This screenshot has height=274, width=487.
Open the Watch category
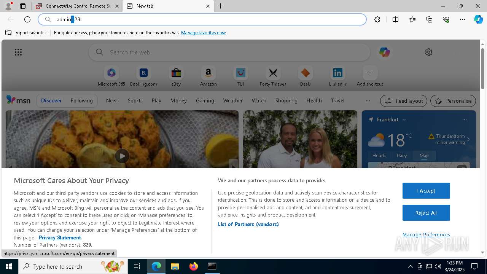[259, 100]
